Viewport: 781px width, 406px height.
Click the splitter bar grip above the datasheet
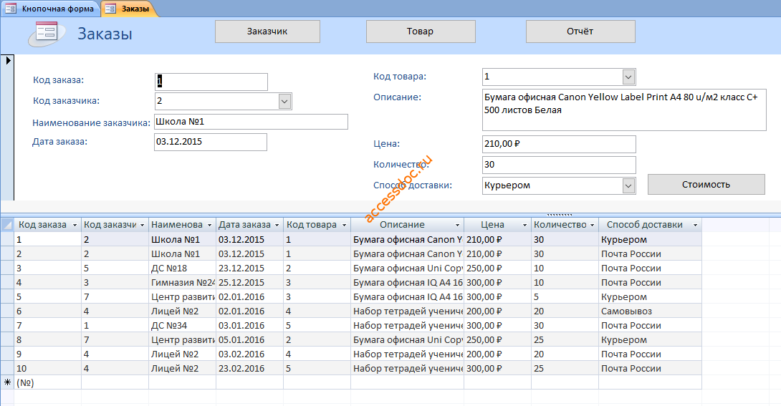[x=560, y=215]
